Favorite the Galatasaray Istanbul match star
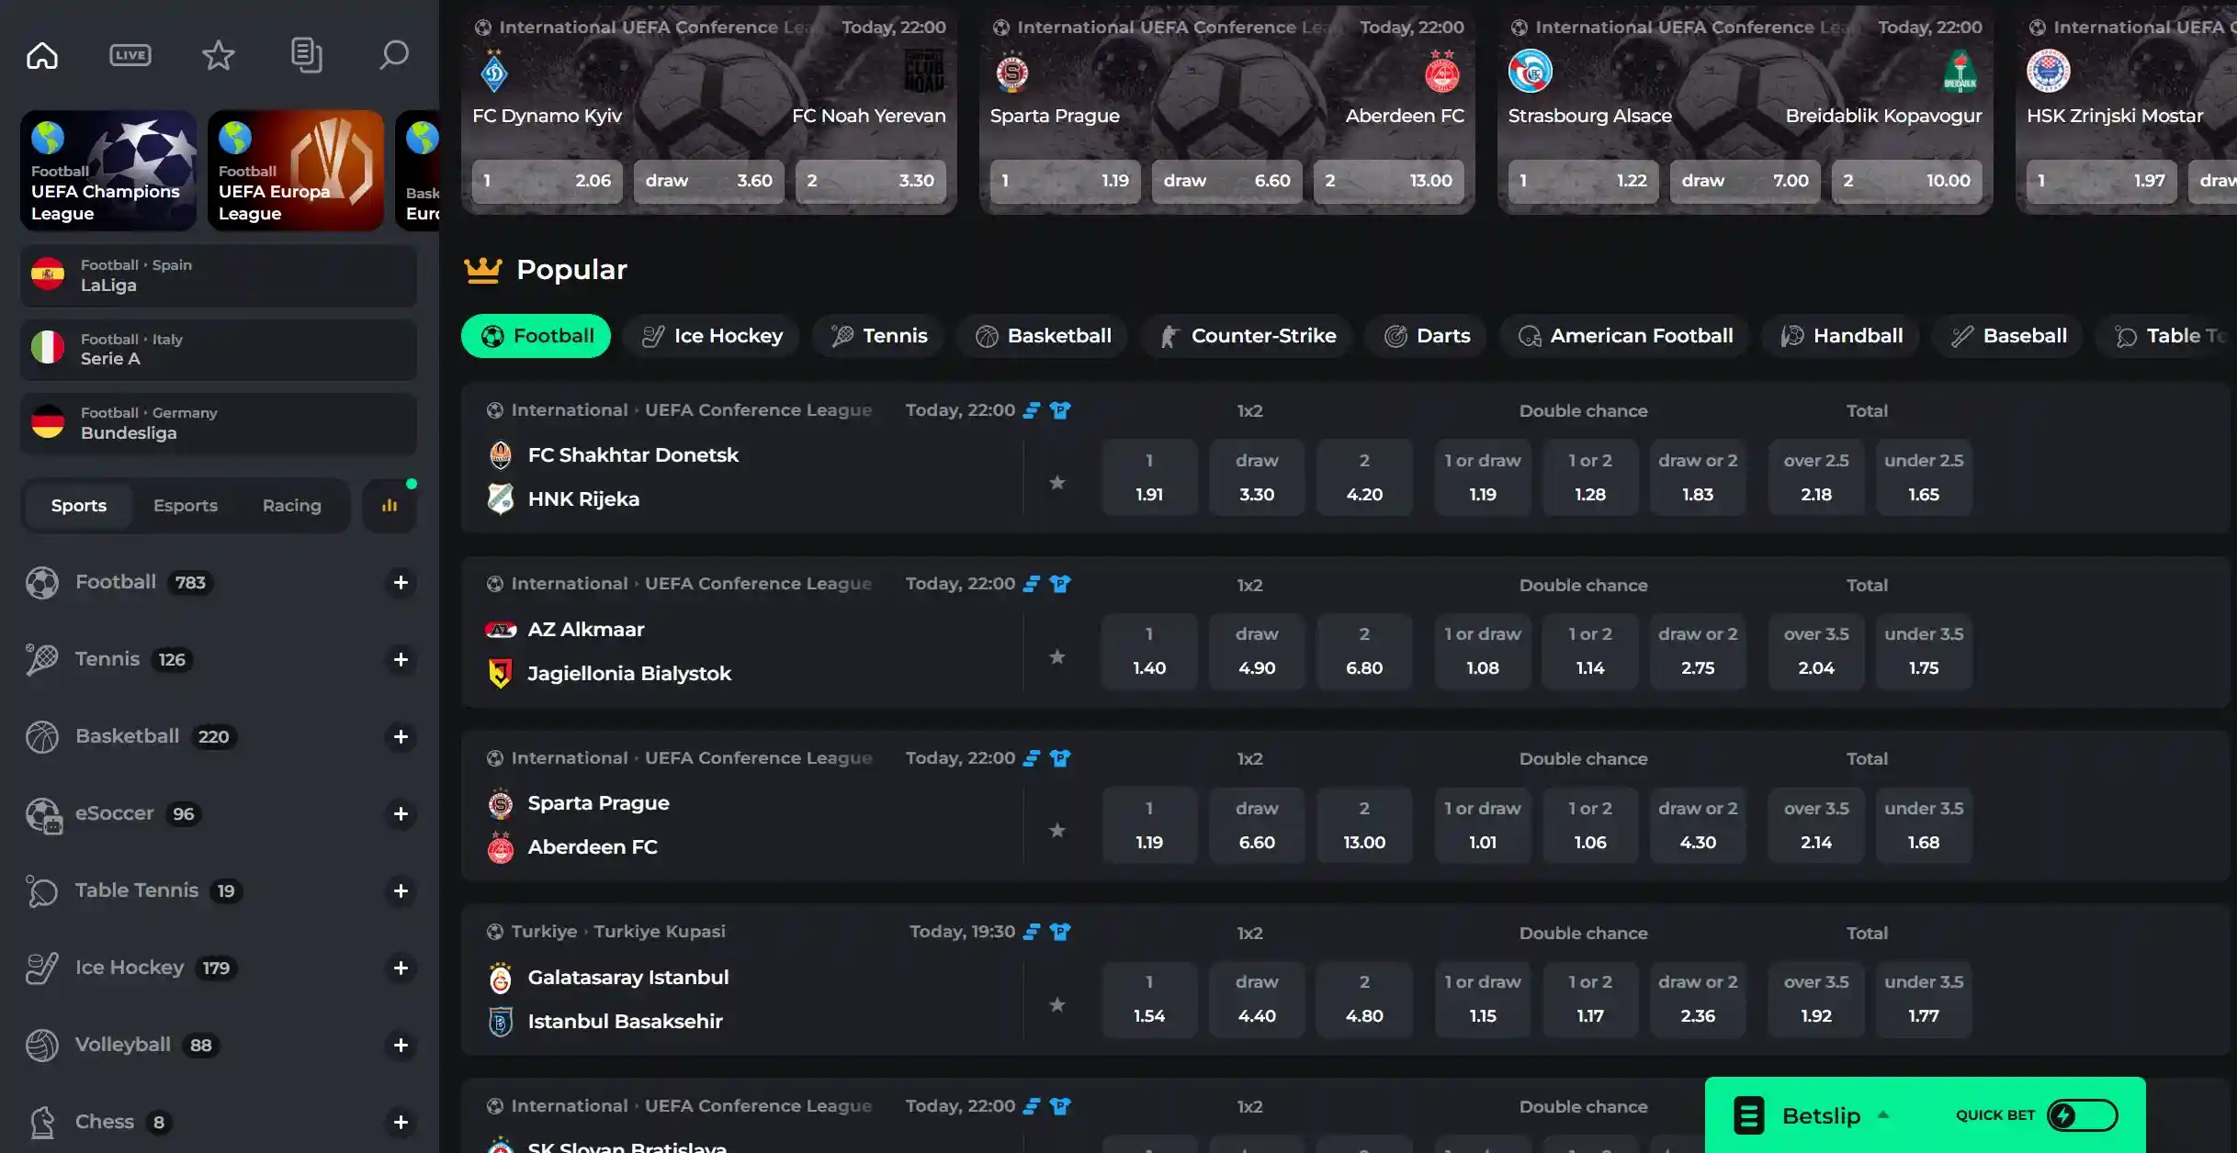Screen dimensions: 2237x1153 pyautogui.click(x=1057, y=1003)
